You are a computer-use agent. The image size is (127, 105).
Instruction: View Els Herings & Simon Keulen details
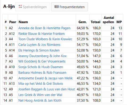(x=39, y=50)
